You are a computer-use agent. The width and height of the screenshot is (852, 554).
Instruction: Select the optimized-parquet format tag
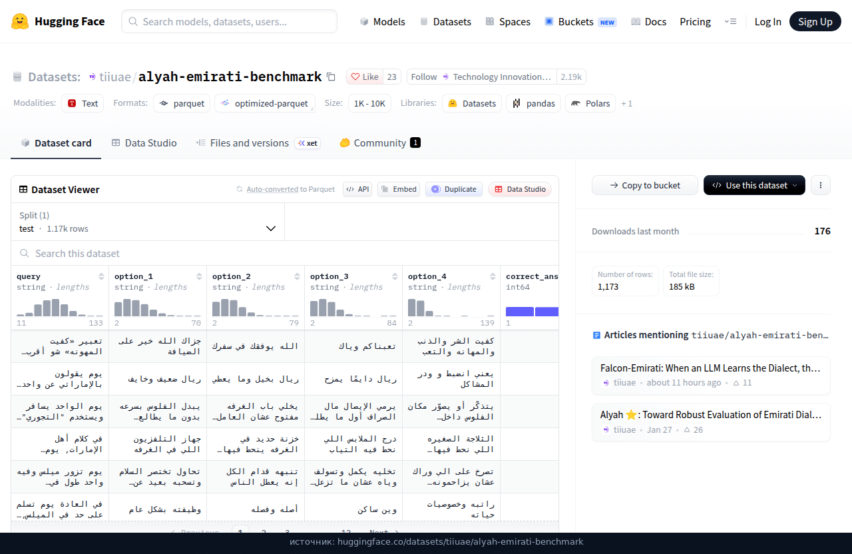click(265, 103)
